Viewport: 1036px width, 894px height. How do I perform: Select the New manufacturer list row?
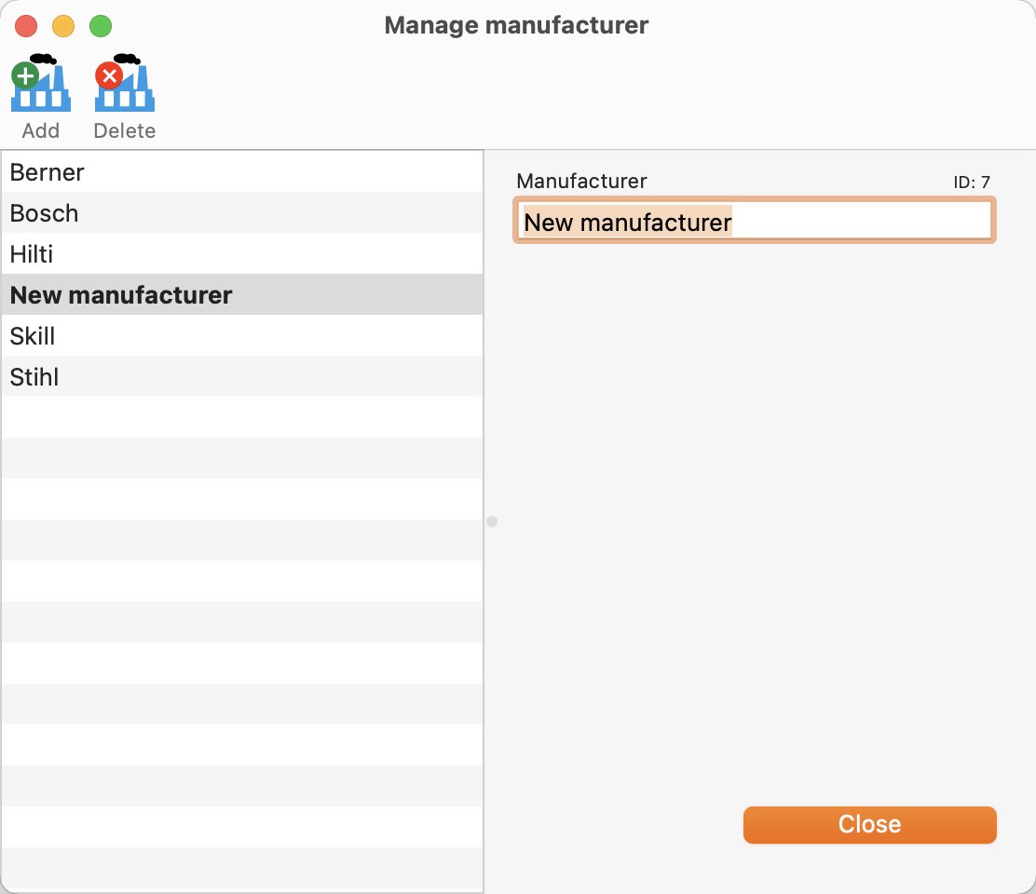[242, 294]
